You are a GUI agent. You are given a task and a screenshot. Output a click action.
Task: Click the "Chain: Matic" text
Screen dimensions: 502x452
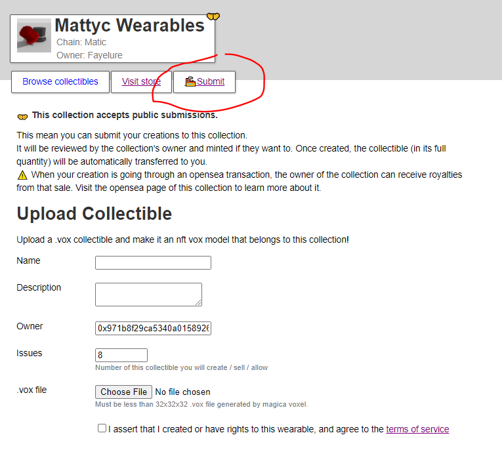(x=81, y=42)
